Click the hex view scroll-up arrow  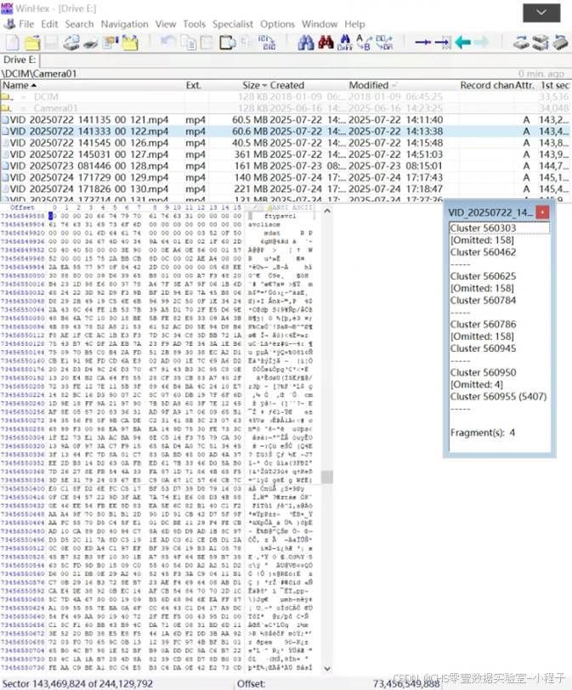coord(327,212)
